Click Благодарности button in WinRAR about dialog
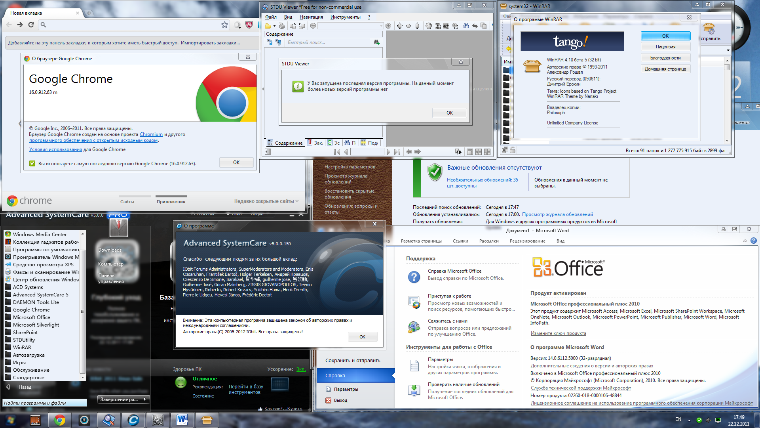760x428 pixels. (665, 58)
